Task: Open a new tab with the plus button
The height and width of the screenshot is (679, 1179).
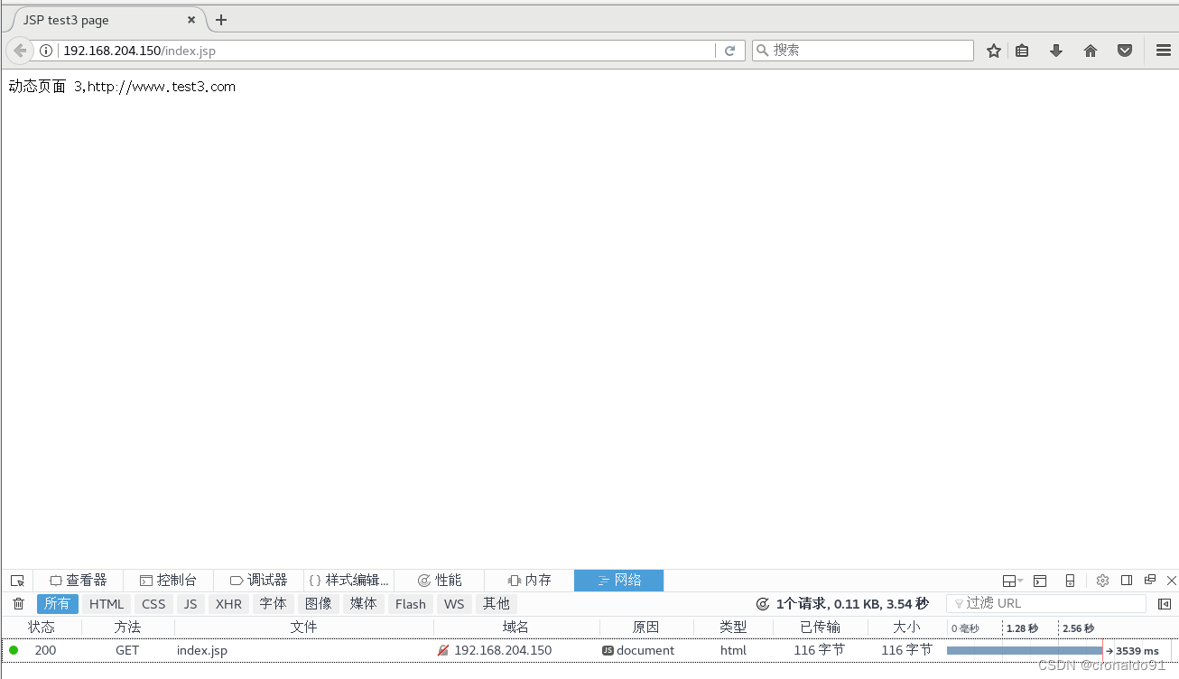Action: (x=221, y=20)
